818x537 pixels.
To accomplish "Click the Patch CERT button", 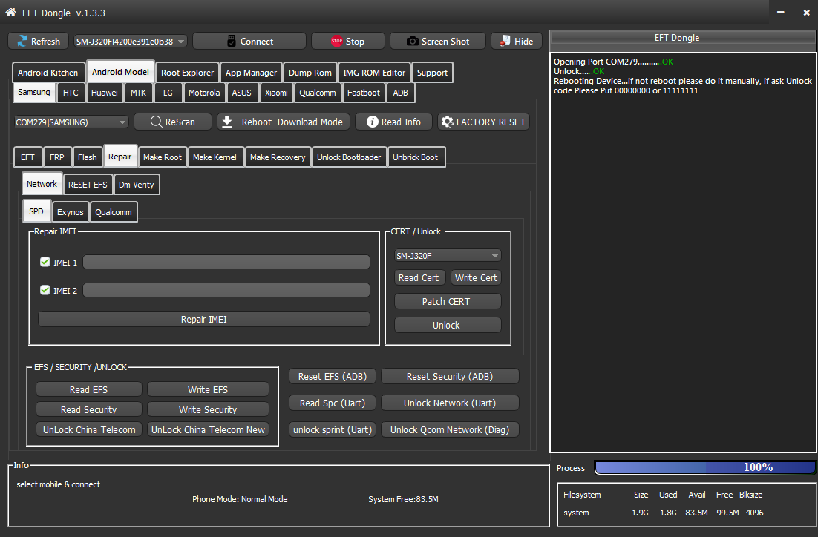I will pos(448,301).
